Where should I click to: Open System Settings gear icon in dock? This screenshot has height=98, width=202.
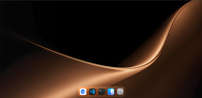pyautogui.click(x=120, y=92)
